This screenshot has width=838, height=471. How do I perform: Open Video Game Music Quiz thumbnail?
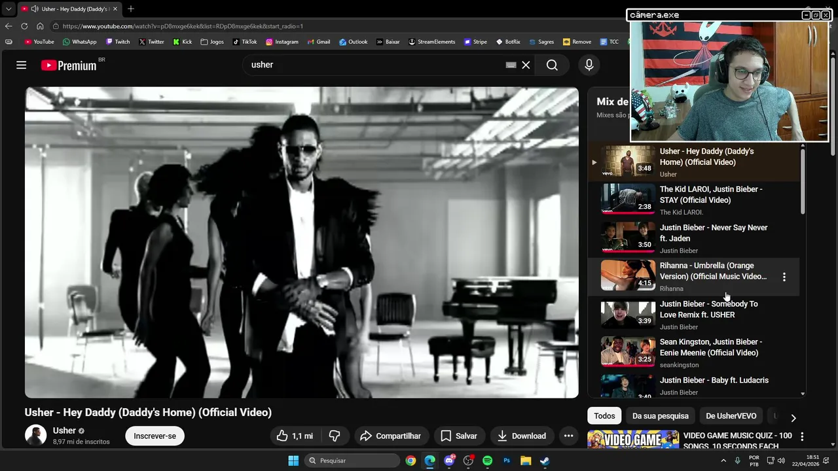(x=633, y=440)
